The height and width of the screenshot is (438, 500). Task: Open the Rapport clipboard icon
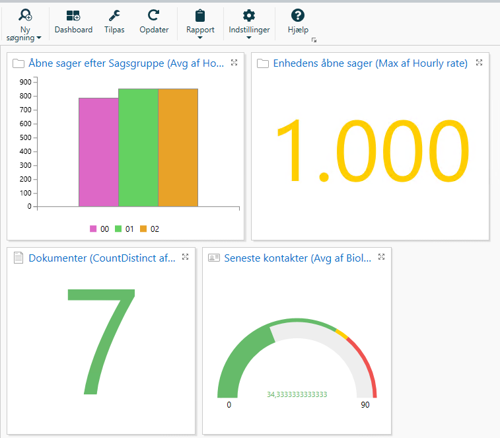pos(200,15)
